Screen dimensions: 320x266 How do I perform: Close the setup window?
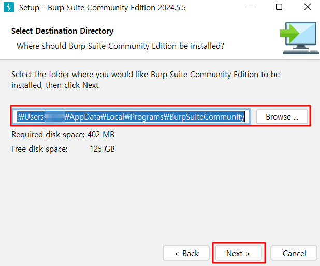(308, 7)
